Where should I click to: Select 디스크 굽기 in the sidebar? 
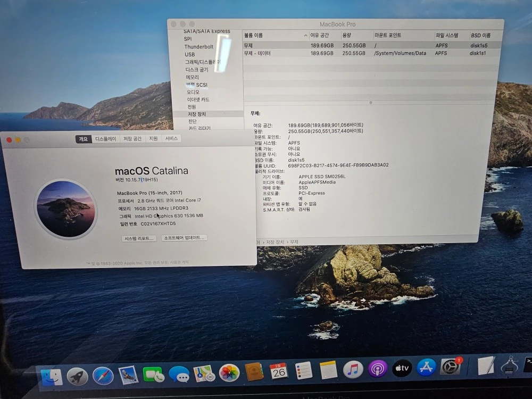pyautogui.click(x=197, y=70)
